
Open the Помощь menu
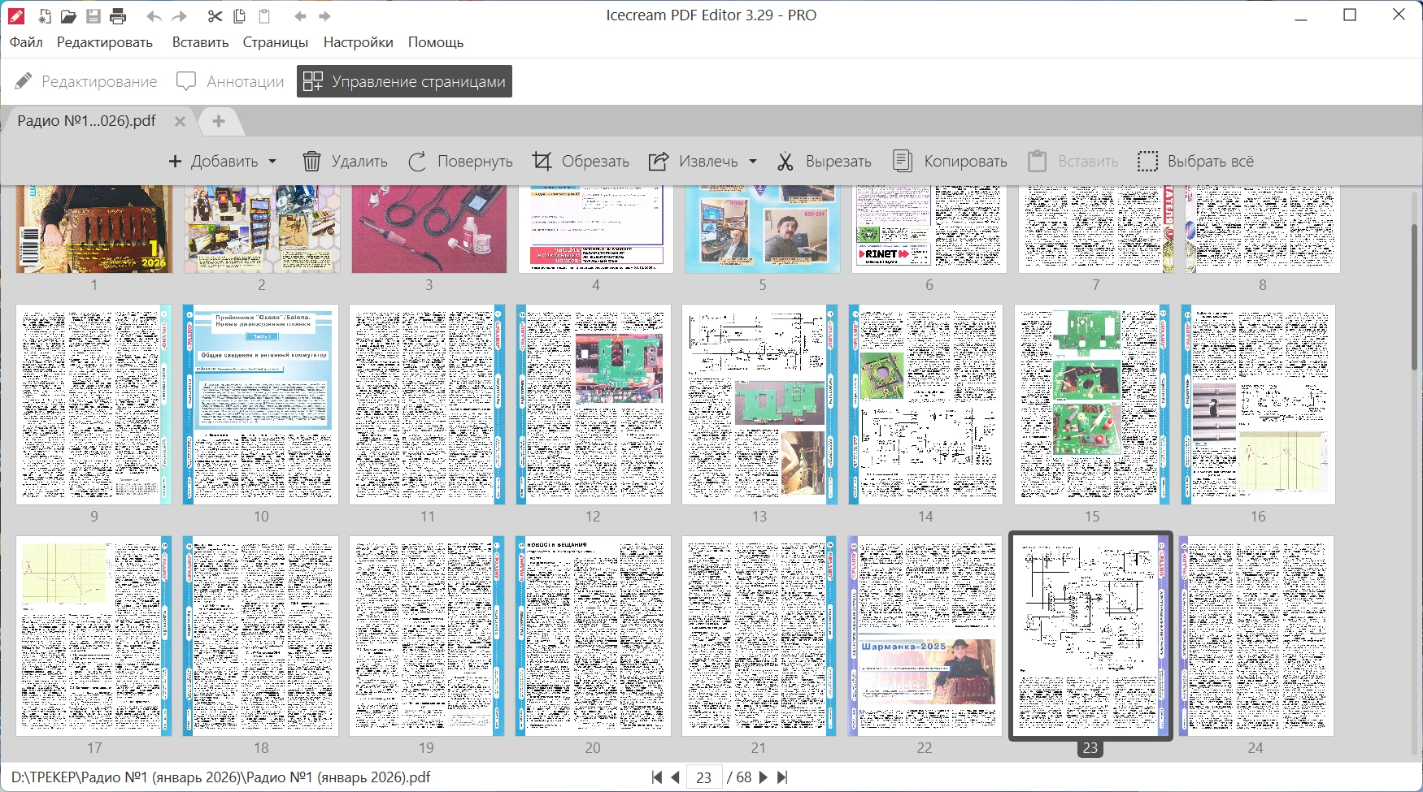(436, 42)
